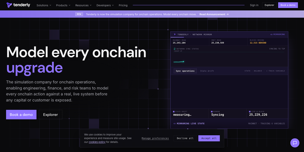Screen dimensions: 304x152
Task: Expand the Developers dropdown chevron
Action: pos(113,5)
